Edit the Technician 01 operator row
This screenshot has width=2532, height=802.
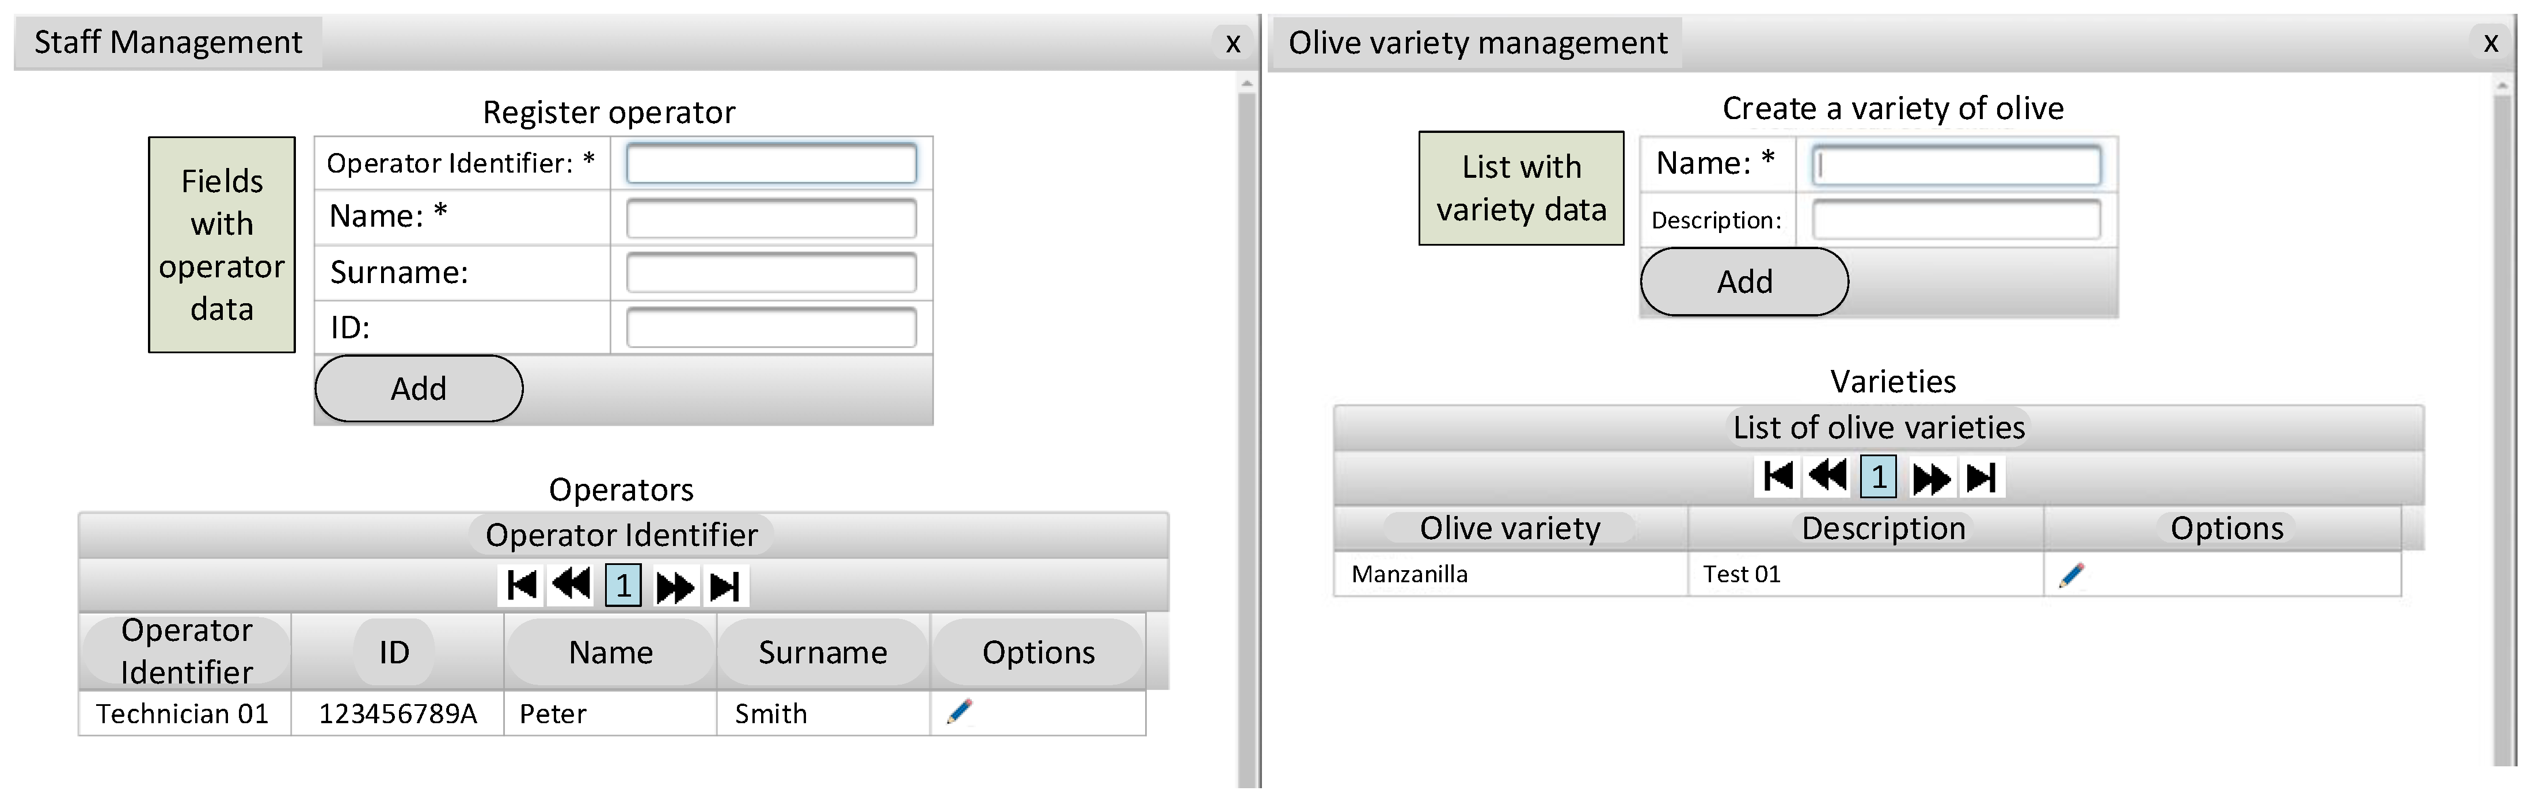point(960,712)
